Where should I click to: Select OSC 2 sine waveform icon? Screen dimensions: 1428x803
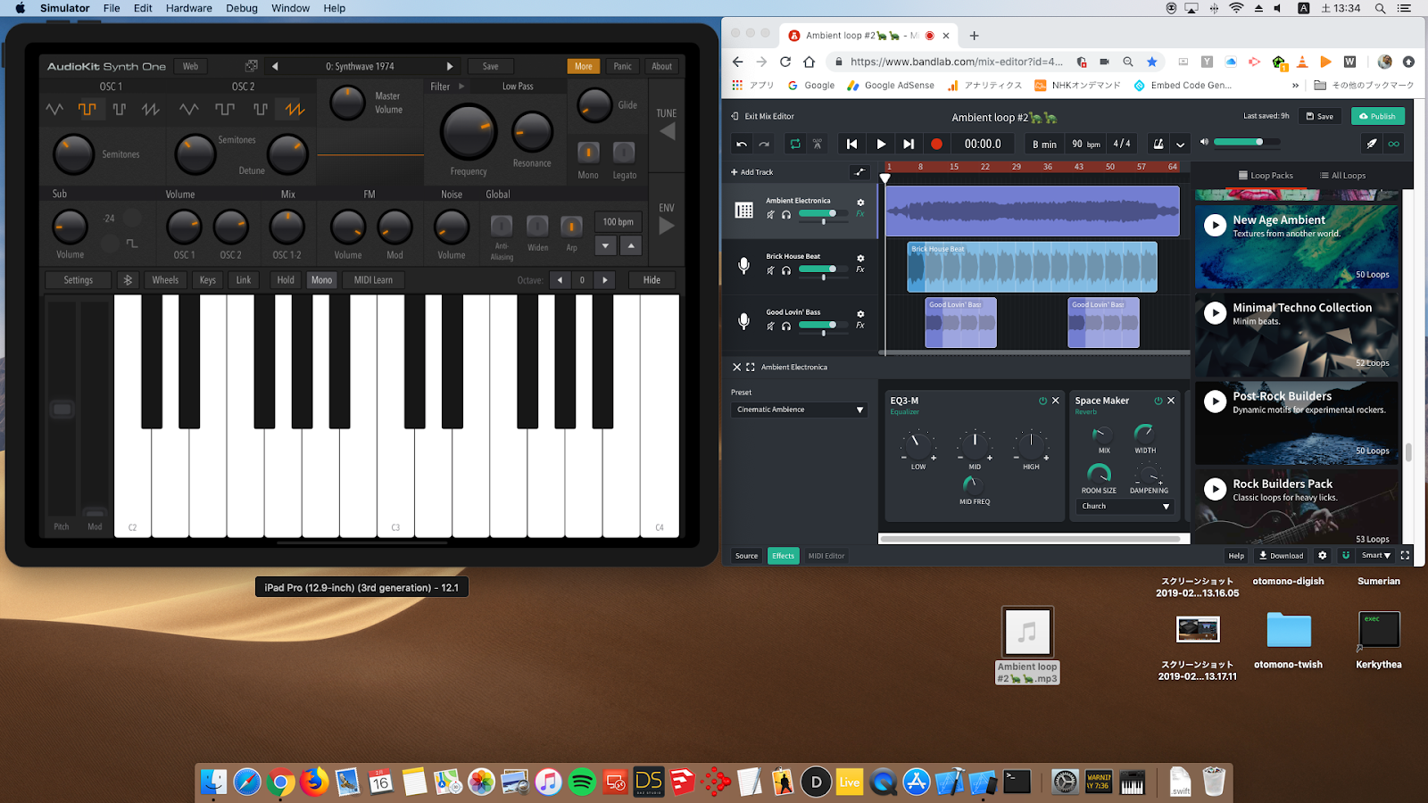point(188,109)
